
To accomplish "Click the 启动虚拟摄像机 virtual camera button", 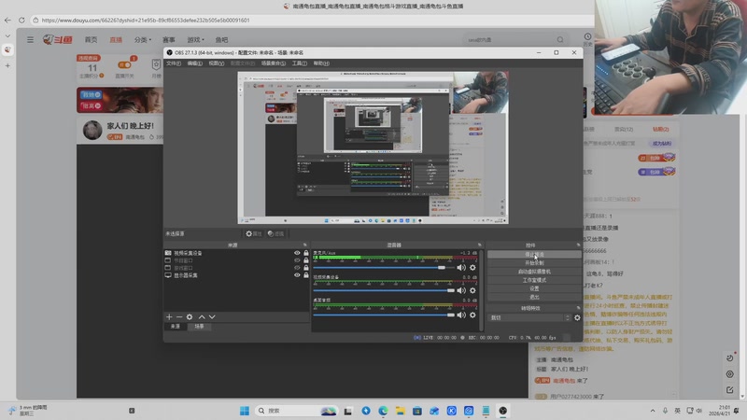I will click(x=534, y=272).
